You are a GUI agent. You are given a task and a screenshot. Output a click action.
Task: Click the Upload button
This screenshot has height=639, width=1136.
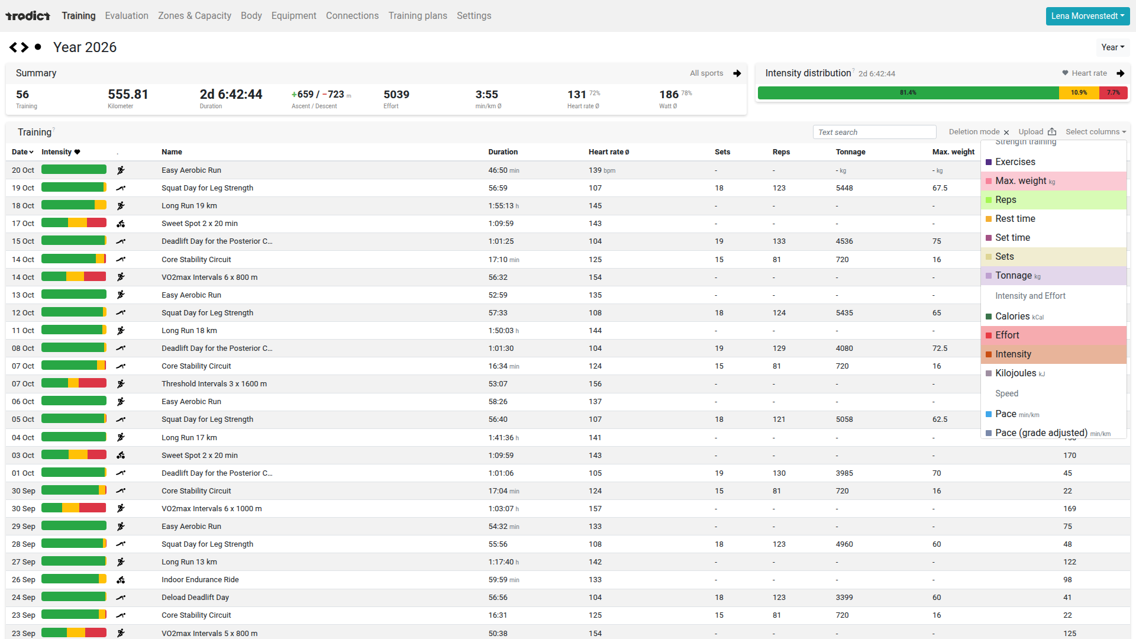click(1037, 132)
